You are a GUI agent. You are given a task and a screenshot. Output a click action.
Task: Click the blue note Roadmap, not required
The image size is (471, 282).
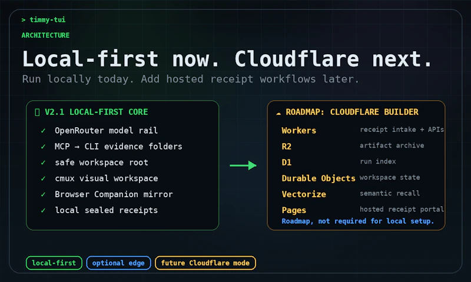[x=358, y=221]
